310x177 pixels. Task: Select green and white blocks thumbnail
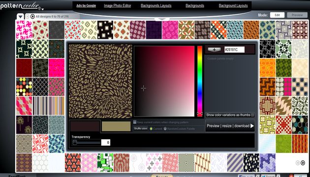pos(105,163)
